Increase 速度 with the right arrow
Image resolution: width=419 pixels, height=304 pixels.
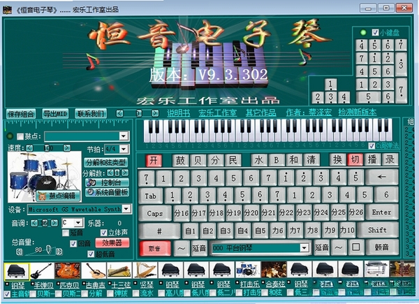[x=67, y=147]
